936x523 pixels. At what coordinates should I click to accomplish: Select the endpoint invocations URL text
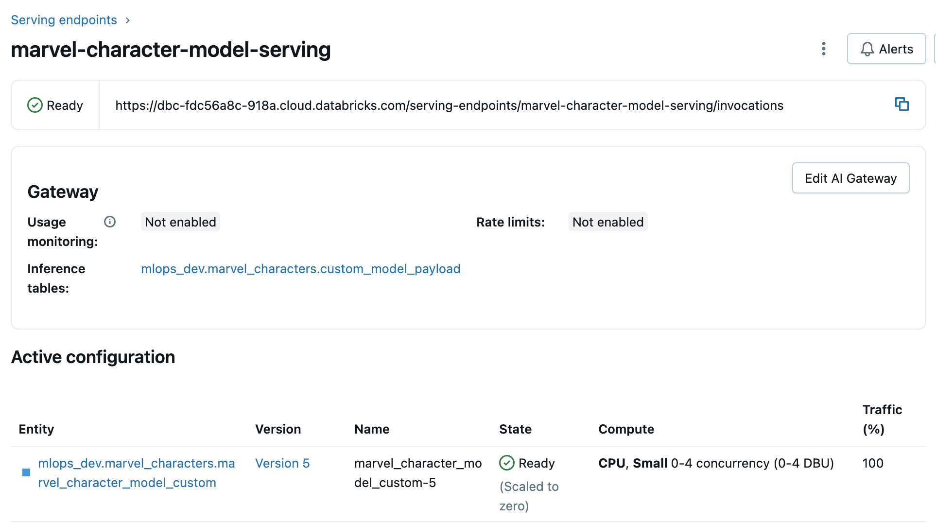pyautogui.click(x=449, y=105)
